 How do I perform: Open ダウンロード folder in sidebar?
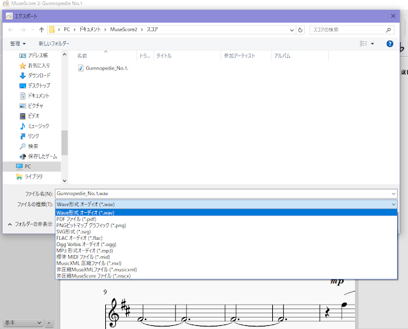point(35,75)
